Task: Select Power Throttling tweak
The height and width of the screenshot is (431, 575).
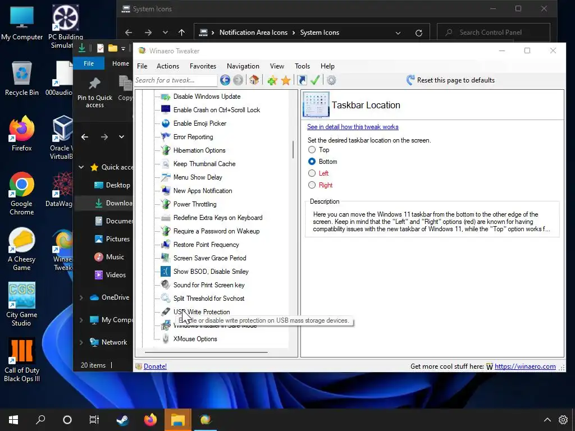Action: [x=195, y=204]
